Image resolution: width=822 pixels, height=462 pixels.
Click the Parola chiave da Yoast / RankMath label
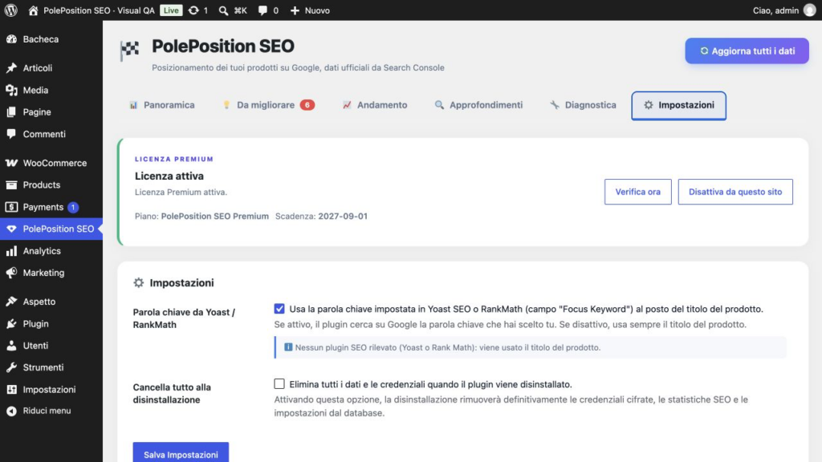click(184, 318)
